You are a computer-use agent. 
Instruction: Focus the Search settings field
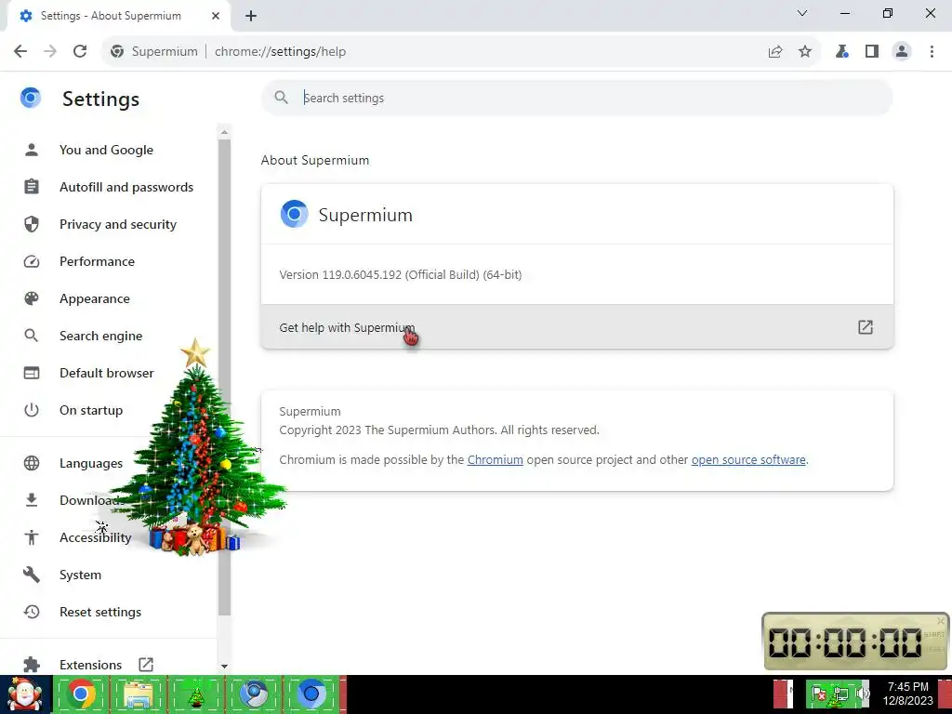click(576, 98)
